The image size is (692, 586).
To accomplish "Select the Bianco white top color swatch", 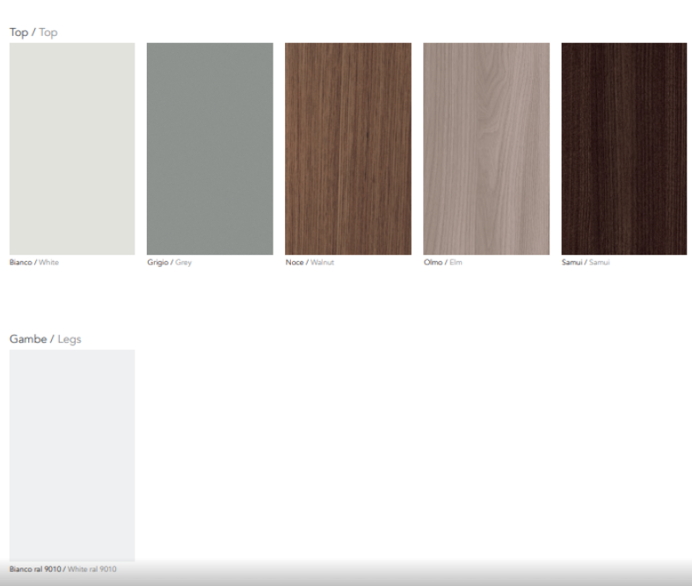I will click(x=72, y=148).
